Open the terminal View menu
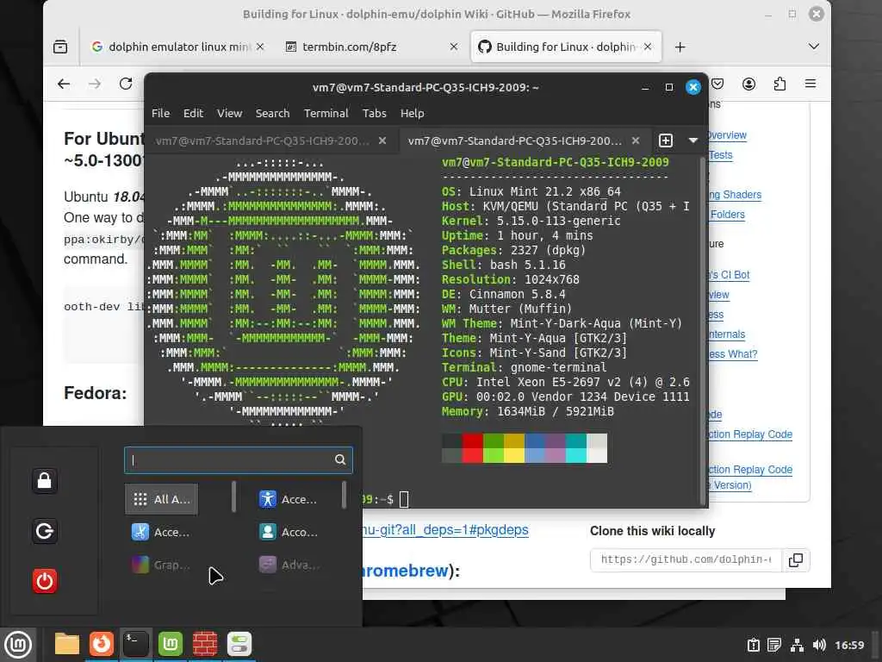 [x=229, y=113]
